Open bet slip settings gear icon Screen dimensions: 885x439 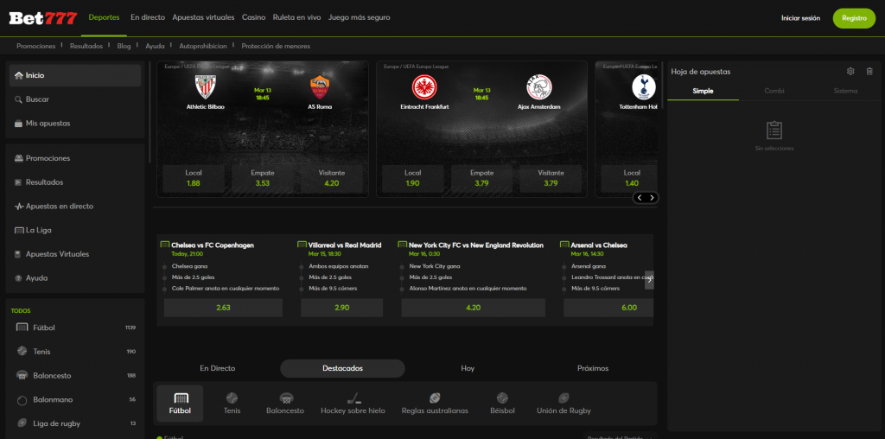click(x=850, y=71)
